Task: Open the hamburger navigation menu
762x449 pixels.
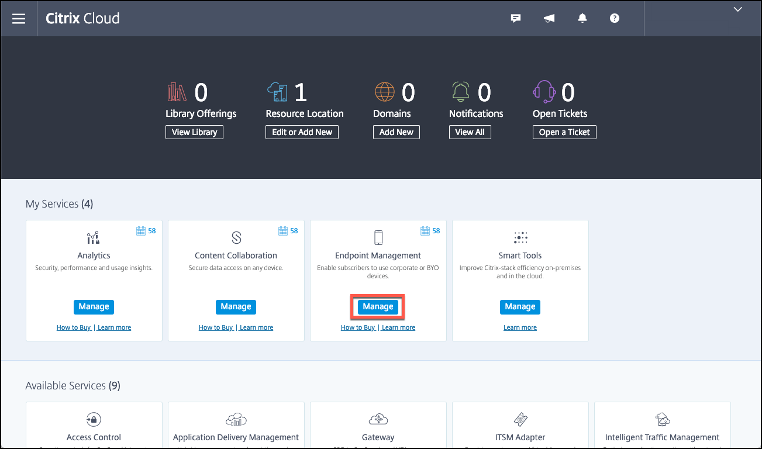Action: 19,19
